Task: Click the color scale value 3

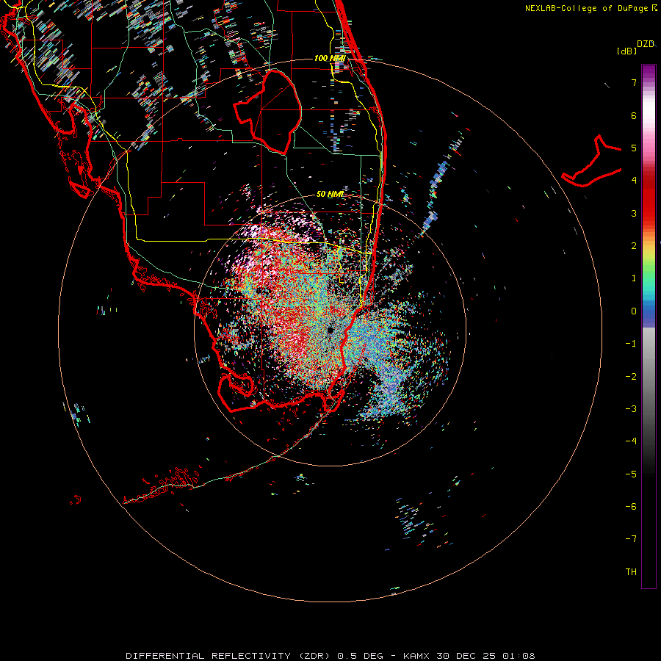Action: 634,213
